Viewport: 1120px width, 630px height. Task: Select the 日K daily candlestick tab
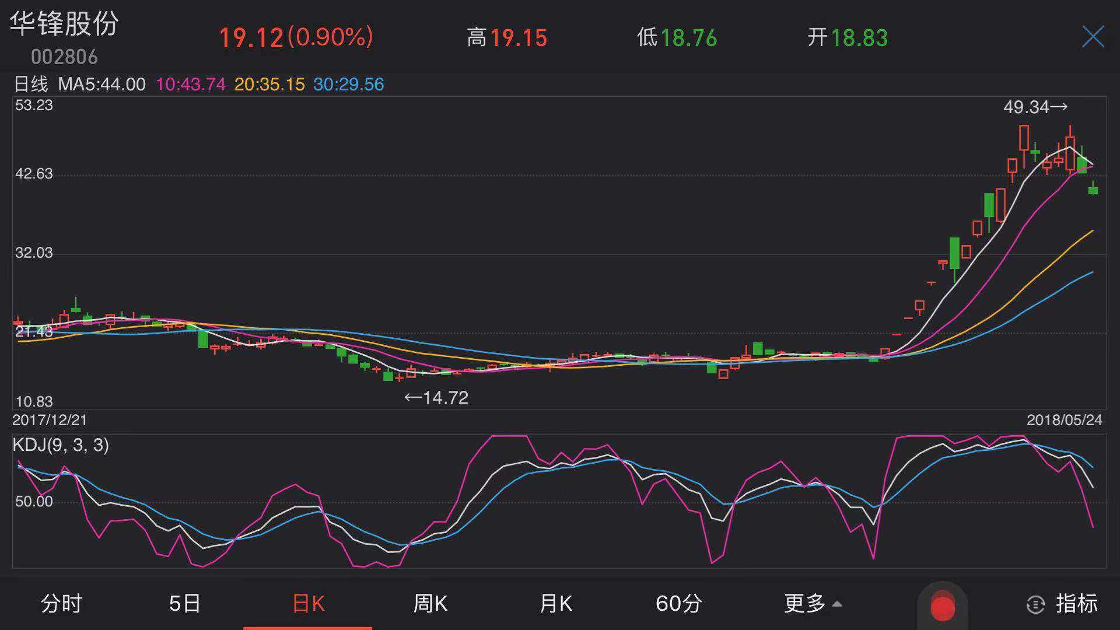pyautogui.click(x=308, y=603)
